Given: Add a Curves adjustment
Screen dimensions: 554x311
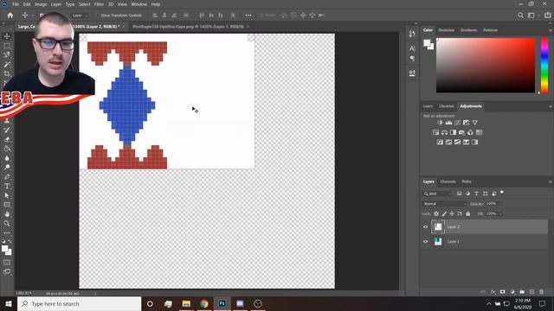Looking at the screenshot, I should coord(458,123).
